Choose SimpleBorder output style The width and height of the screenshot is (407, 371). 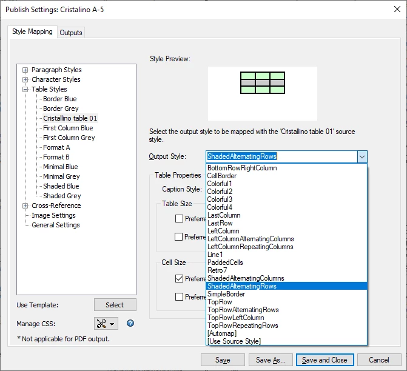[x=286, y=294]
